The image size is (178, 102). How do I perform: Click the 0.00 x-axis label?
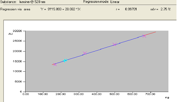click(x=26, y=94)
